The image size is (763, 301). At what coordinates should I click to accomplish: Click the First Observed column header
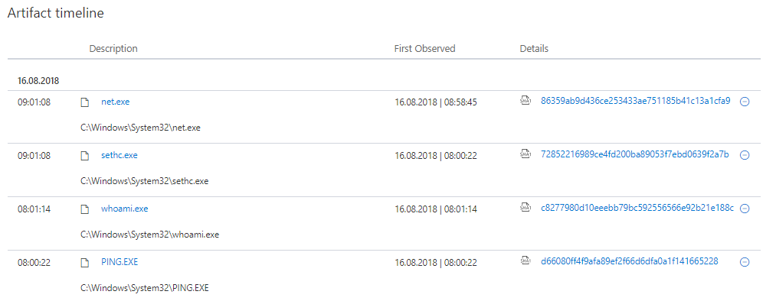425,49
